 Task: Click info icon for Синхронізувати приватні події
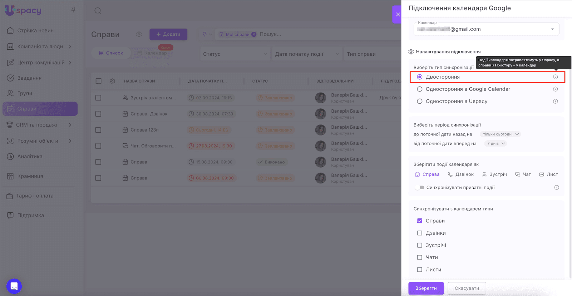click(556, 187)
